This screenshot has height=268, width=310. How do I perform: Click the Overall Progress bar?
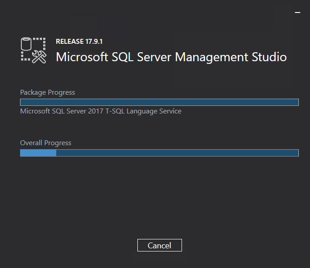159,153
